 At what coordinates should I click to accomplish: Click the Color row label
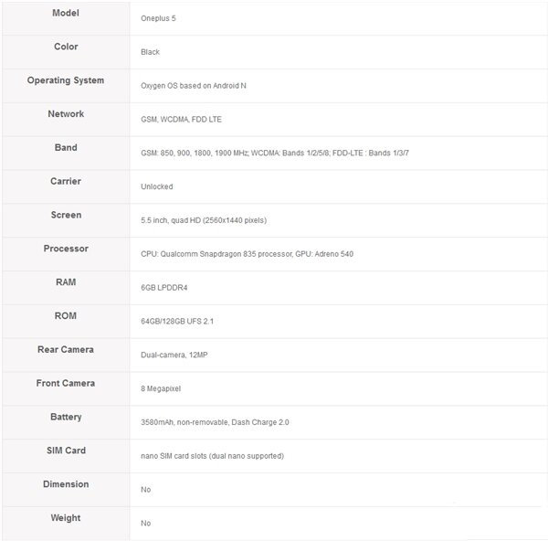point(65,47)
